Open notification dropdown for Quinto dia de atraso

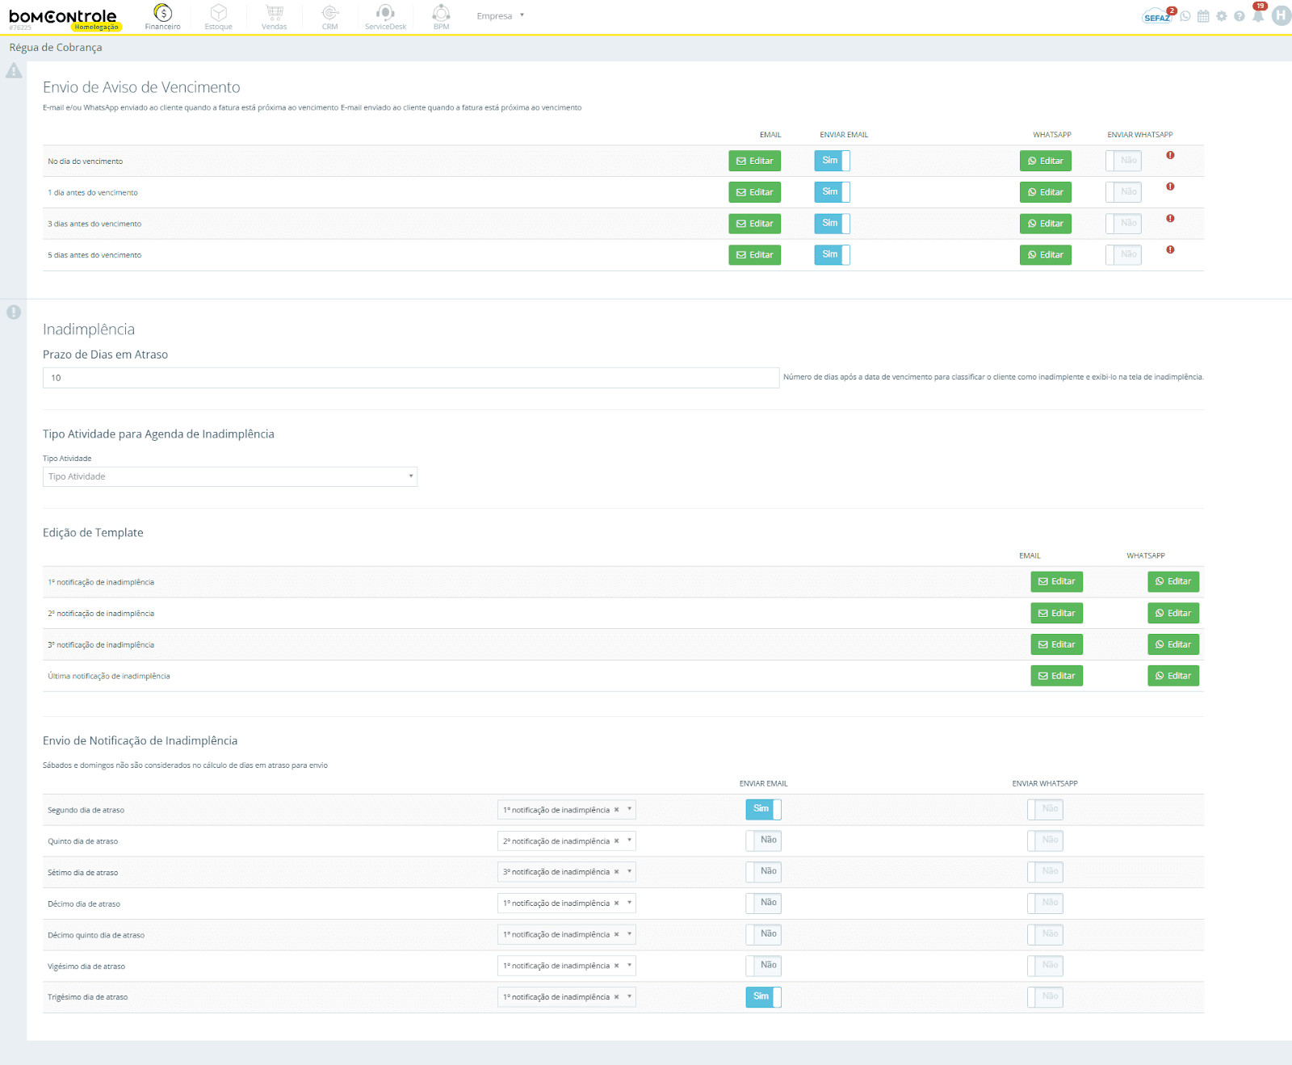point(567,841)
